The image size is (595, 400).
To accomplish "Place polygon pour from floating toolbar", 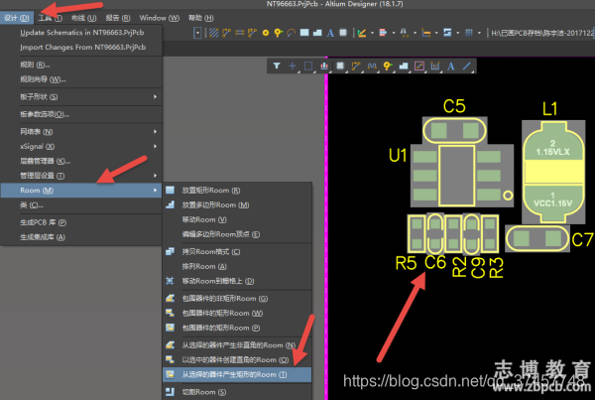I will pos(404,66).
